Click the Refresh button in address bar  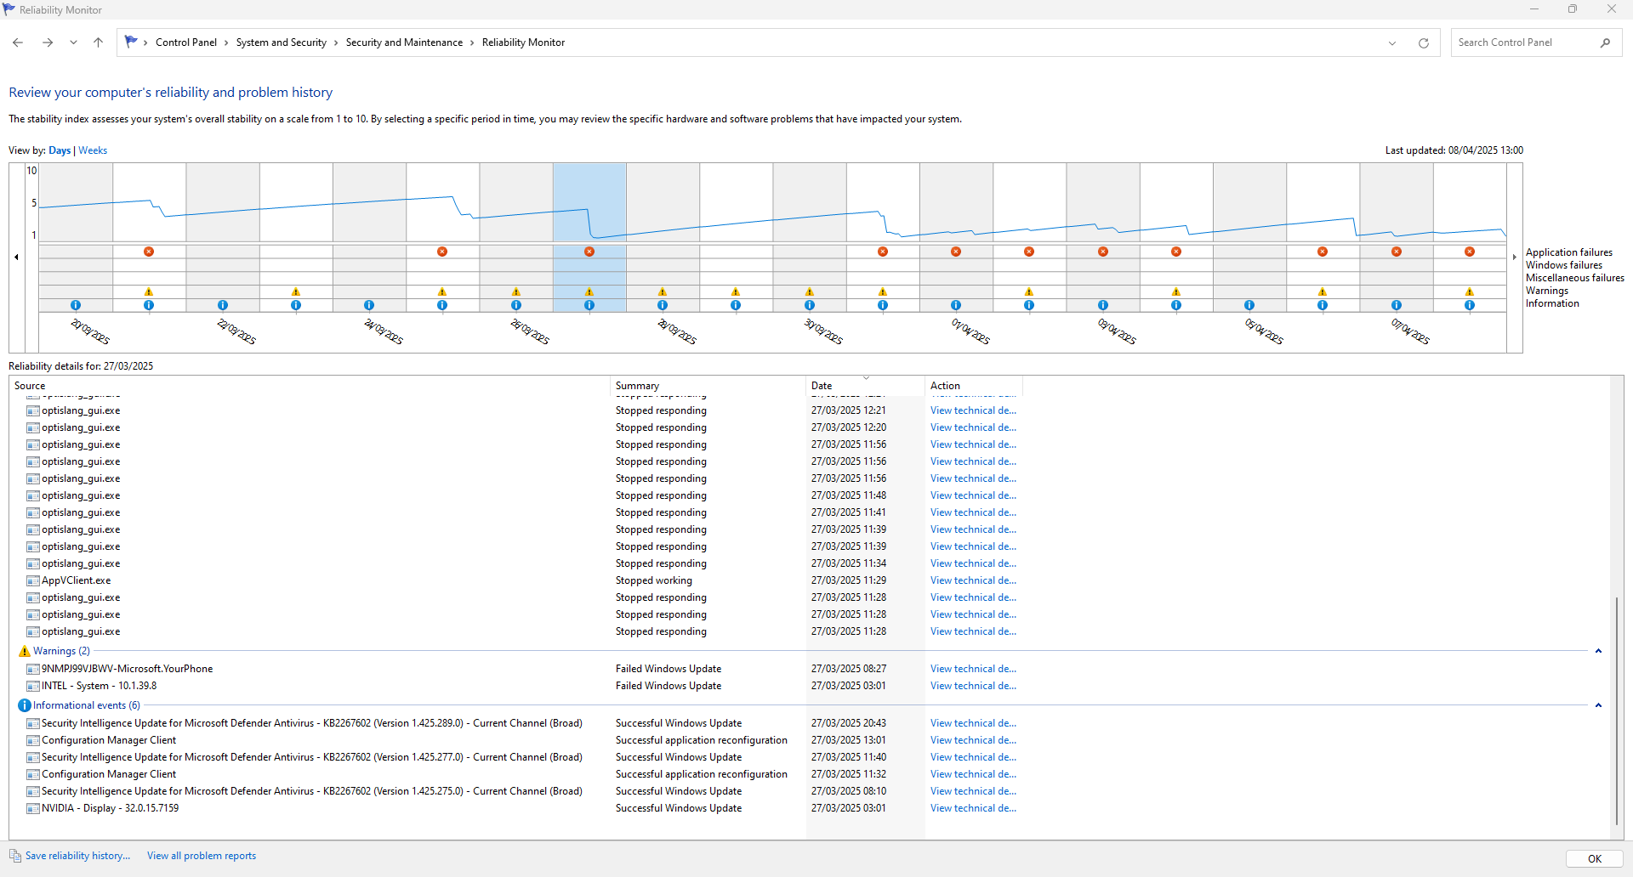click(1424, 43)
